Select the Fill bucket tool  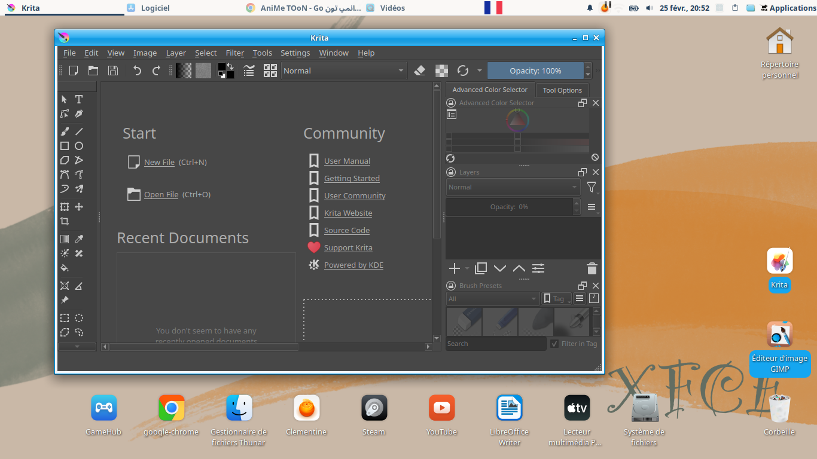click(65, 268)
